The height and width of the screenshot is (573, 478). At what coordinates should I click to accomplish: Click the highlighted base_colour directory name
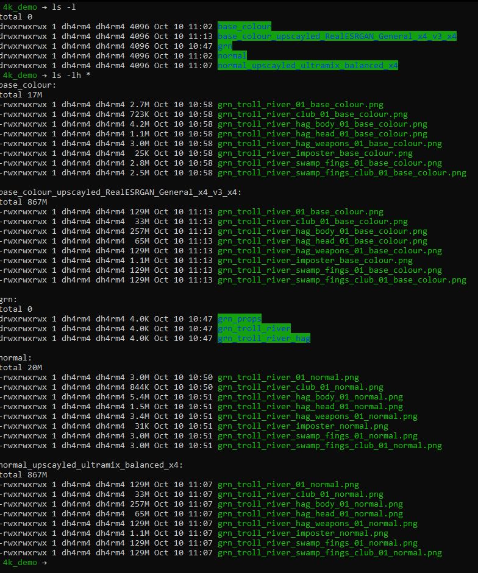point(244,26)
